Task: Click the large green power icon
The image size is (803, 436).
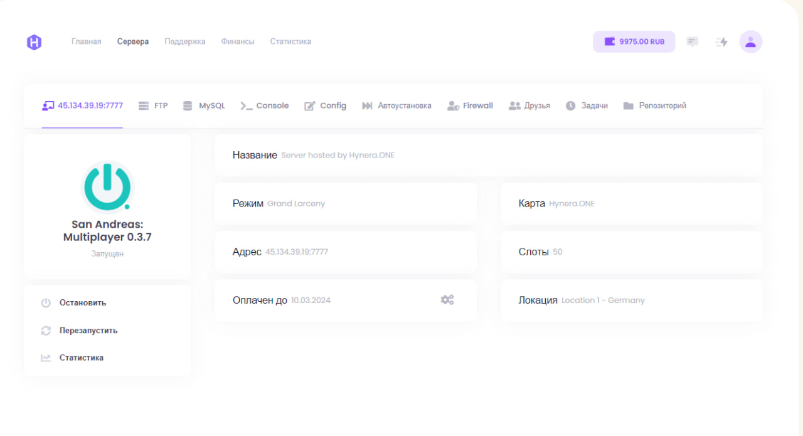Action: [x=107, y=186]
